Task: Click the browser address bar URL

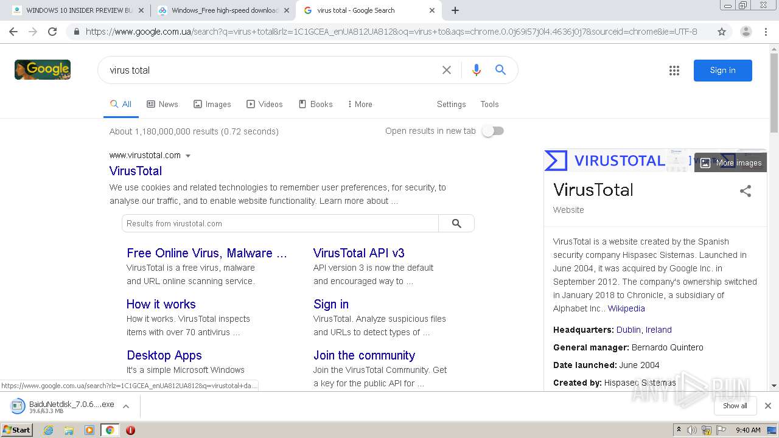Action: click(391, 32)
